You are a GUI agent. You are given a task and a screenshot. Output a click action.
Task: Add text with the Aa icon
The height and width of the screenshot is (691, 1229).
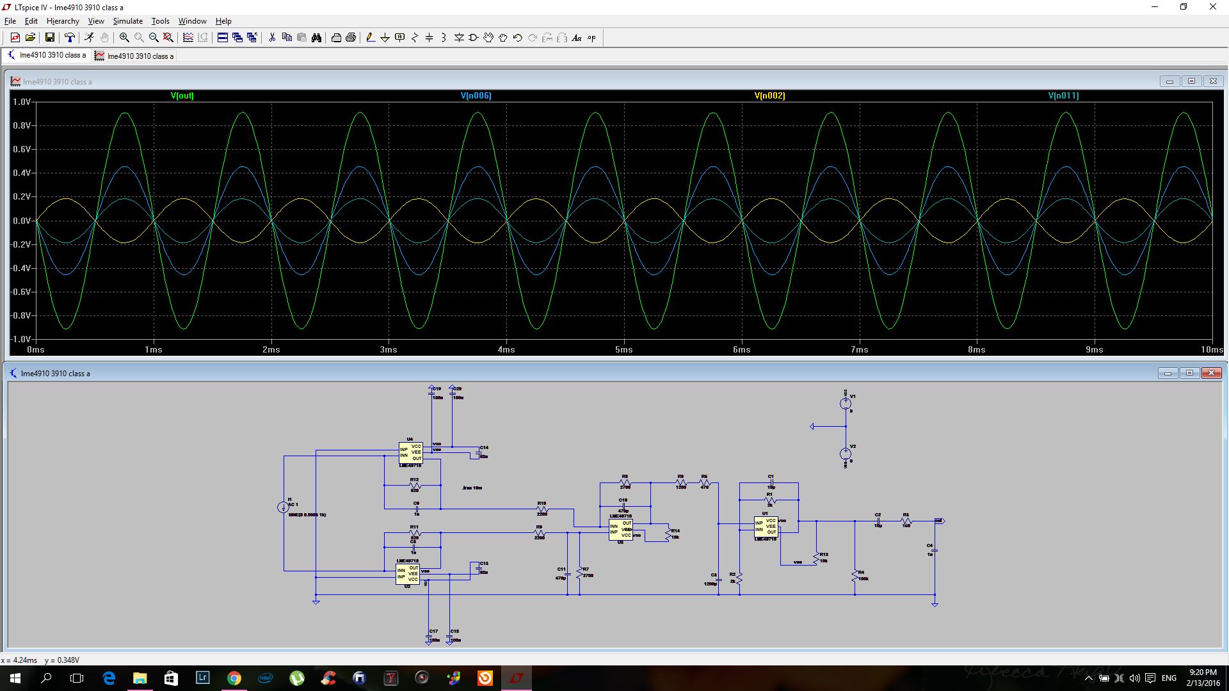click(577, 38)
